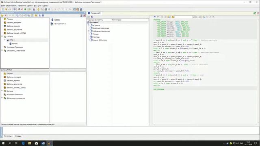Click END_PROGRAM line in code editor
Screen dimensions: 260x146
point(159,89)
